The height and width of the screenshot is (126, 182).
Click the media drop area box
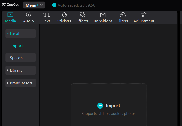[x=109, y=105]
